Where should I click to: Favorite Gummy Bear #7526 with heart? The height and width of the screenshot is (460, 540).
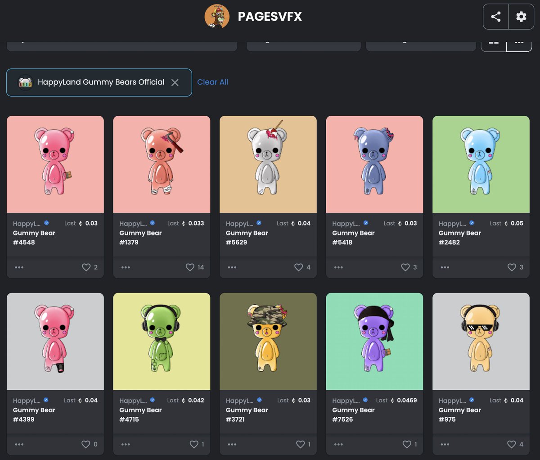[x=407, y=444]
